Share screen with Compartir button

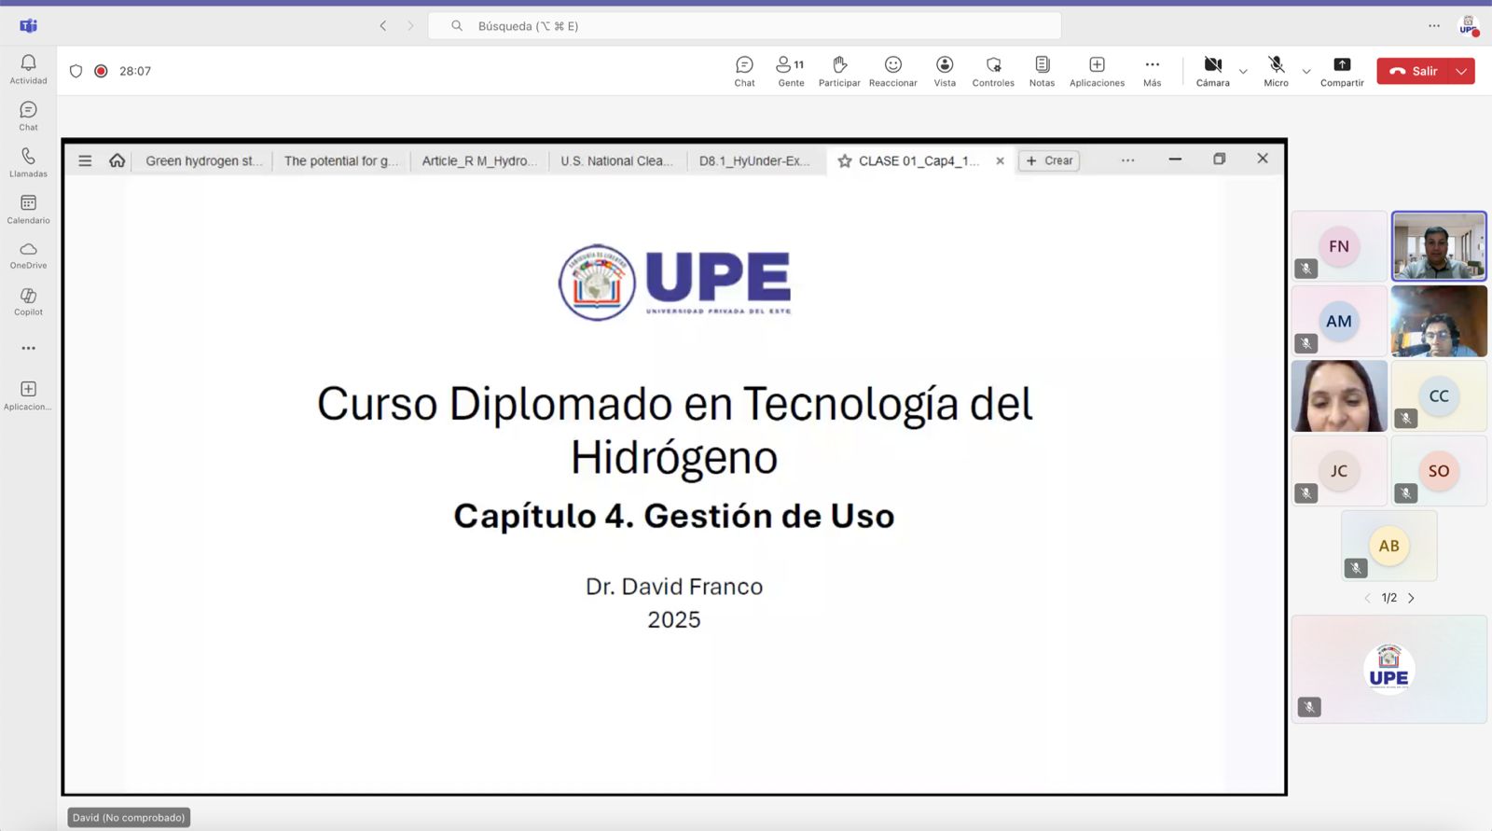[x=1341, y=71]
